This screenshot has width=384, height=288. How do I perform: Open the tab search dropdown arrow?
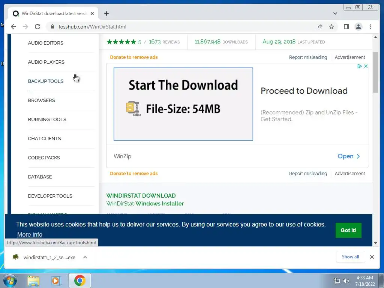(335, 13)
